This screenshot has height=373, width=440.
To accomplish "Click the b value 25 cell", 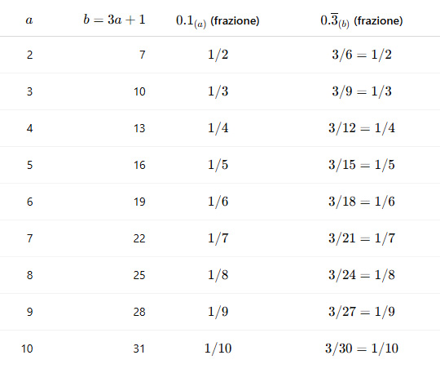I will click(139, 275).
